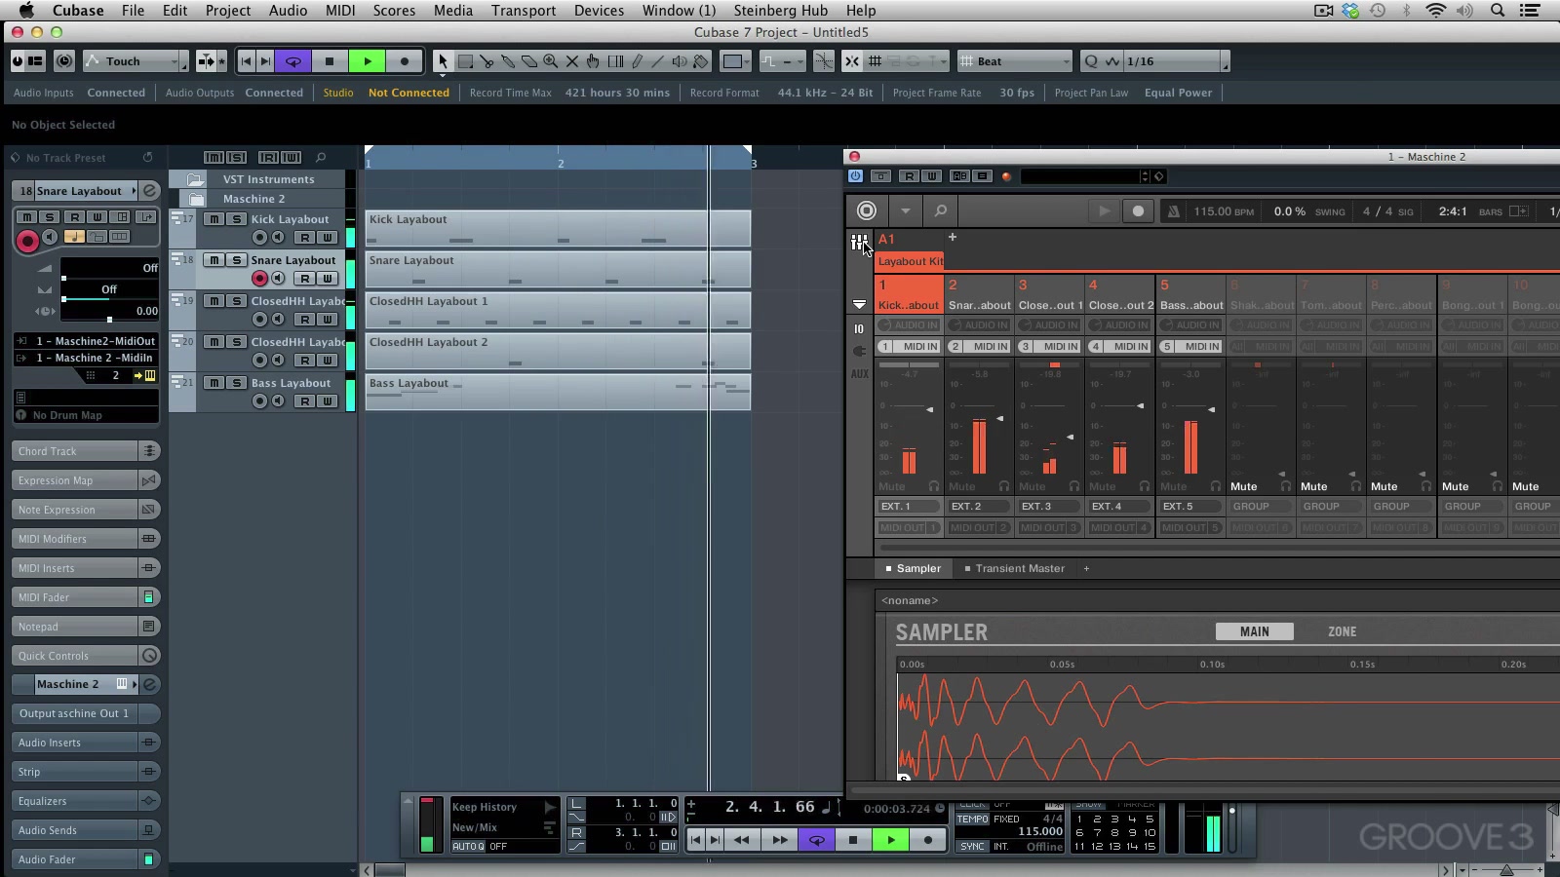Open the Maschine mixer view icon
This screenshot has height=877, width=1560.
tap(858, 243)
